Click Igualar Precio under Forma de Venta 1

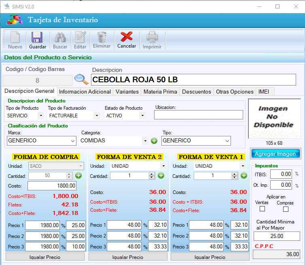[210, 257]
